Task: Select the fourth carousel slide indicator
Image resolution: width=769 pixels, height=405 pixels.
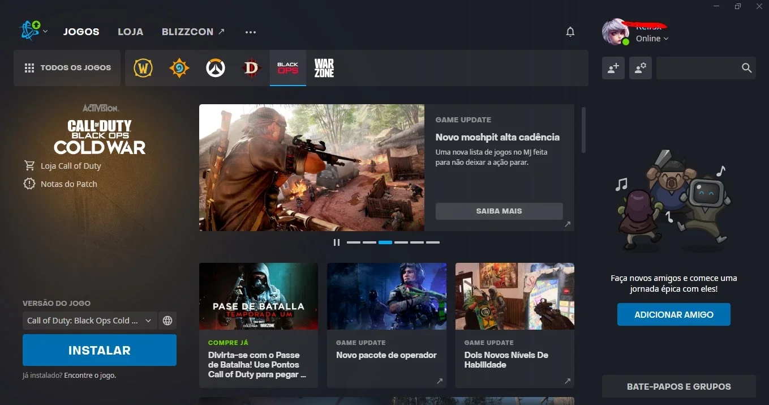Action: 401,242
